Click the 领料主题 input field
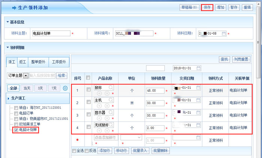Viewport: 262px width, 158px height. tap(51, 34)
